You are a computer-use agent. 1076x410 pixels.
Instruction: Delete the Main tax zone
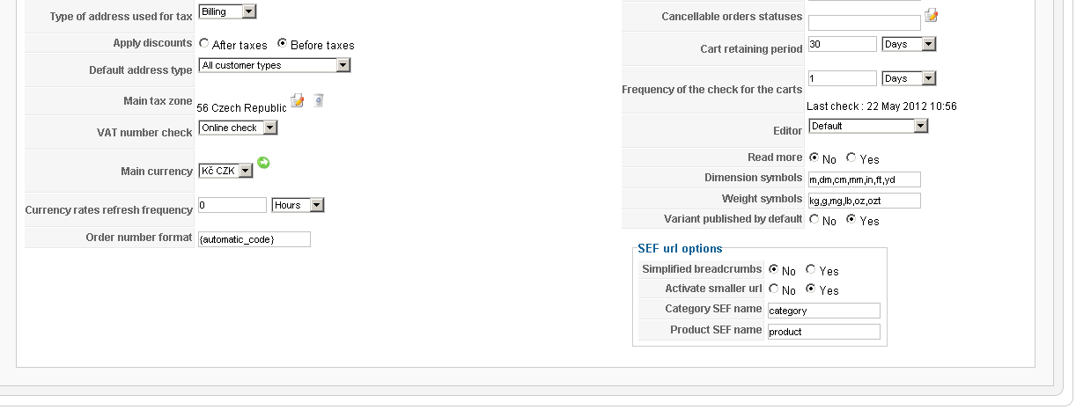coord(319,100)
